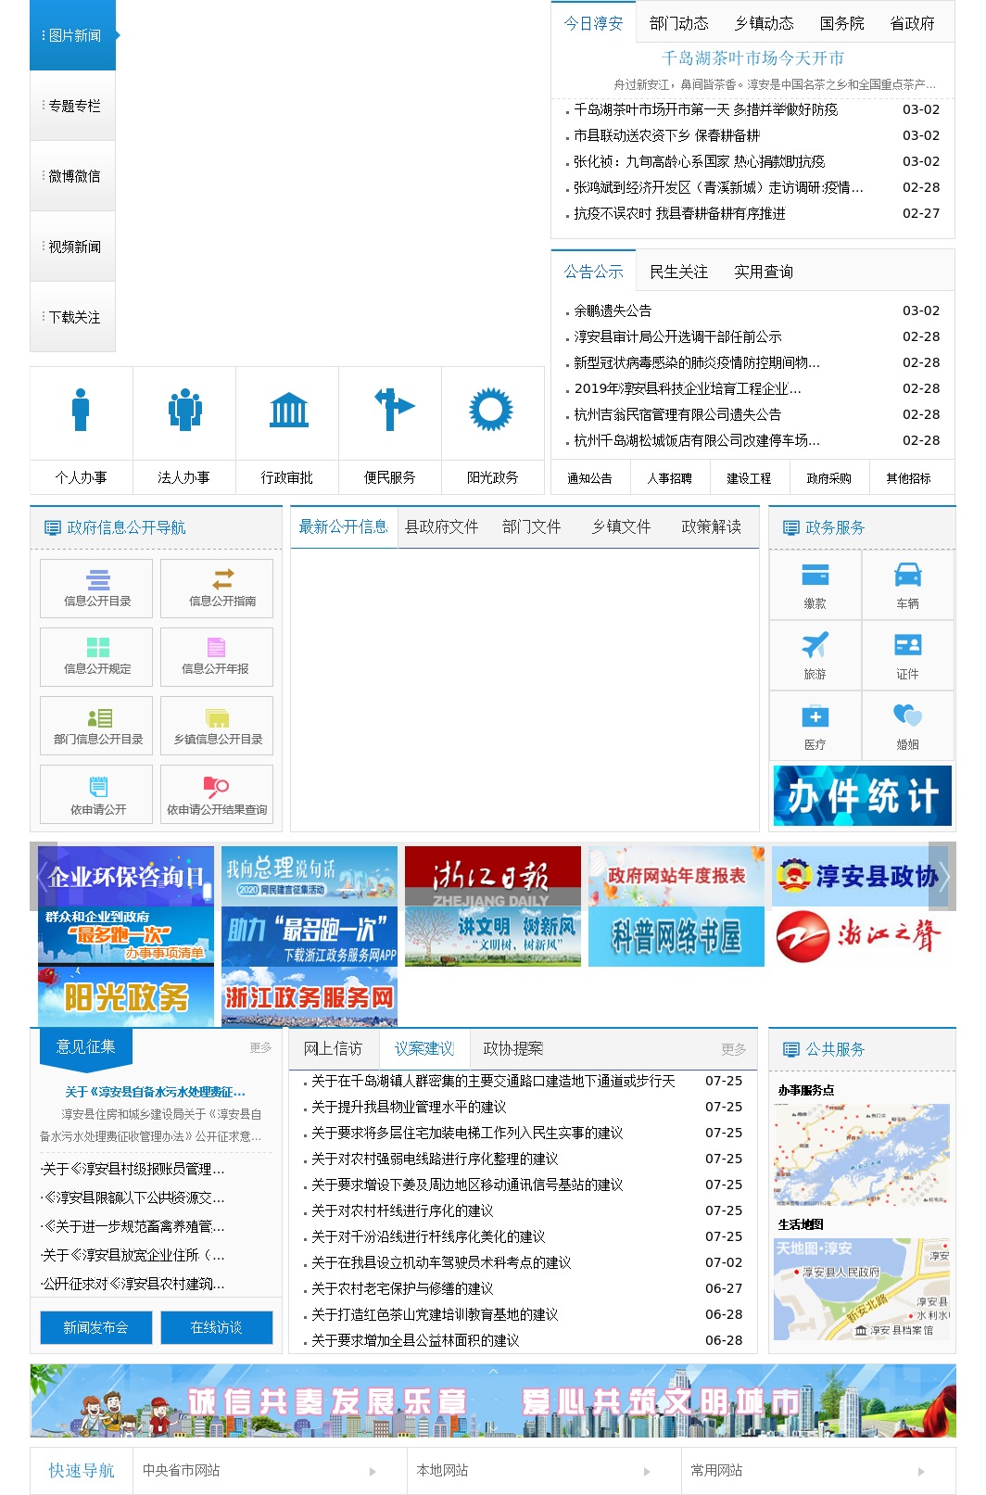The image size is (986, 1495).
Task: Switch to the 政协提案 tab
Action: click(513, 1048)
